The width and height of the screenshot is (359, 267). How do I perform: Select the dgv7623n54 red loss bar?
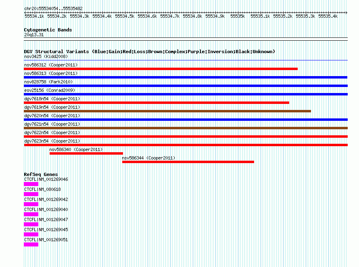pyautogui.click(x=186, y=145)
